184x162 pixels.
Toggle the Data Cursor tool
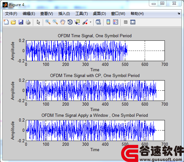point(77,22)
